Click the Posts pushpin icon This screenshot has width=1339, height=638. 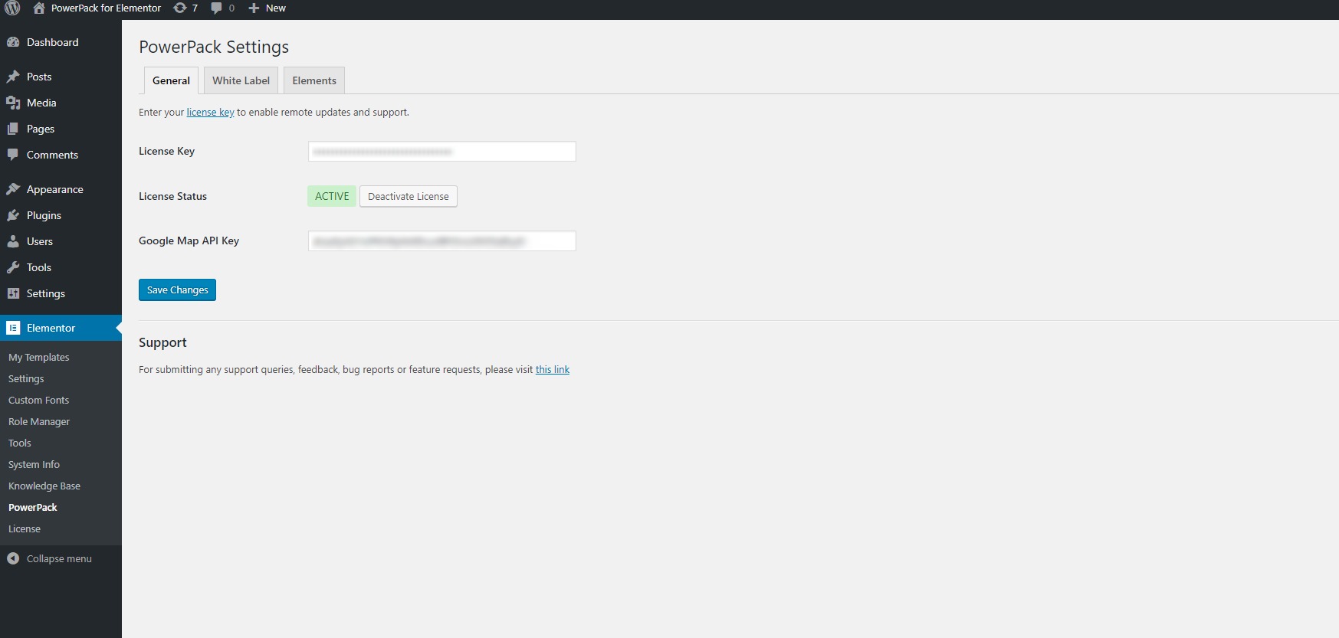coord(13,77)
